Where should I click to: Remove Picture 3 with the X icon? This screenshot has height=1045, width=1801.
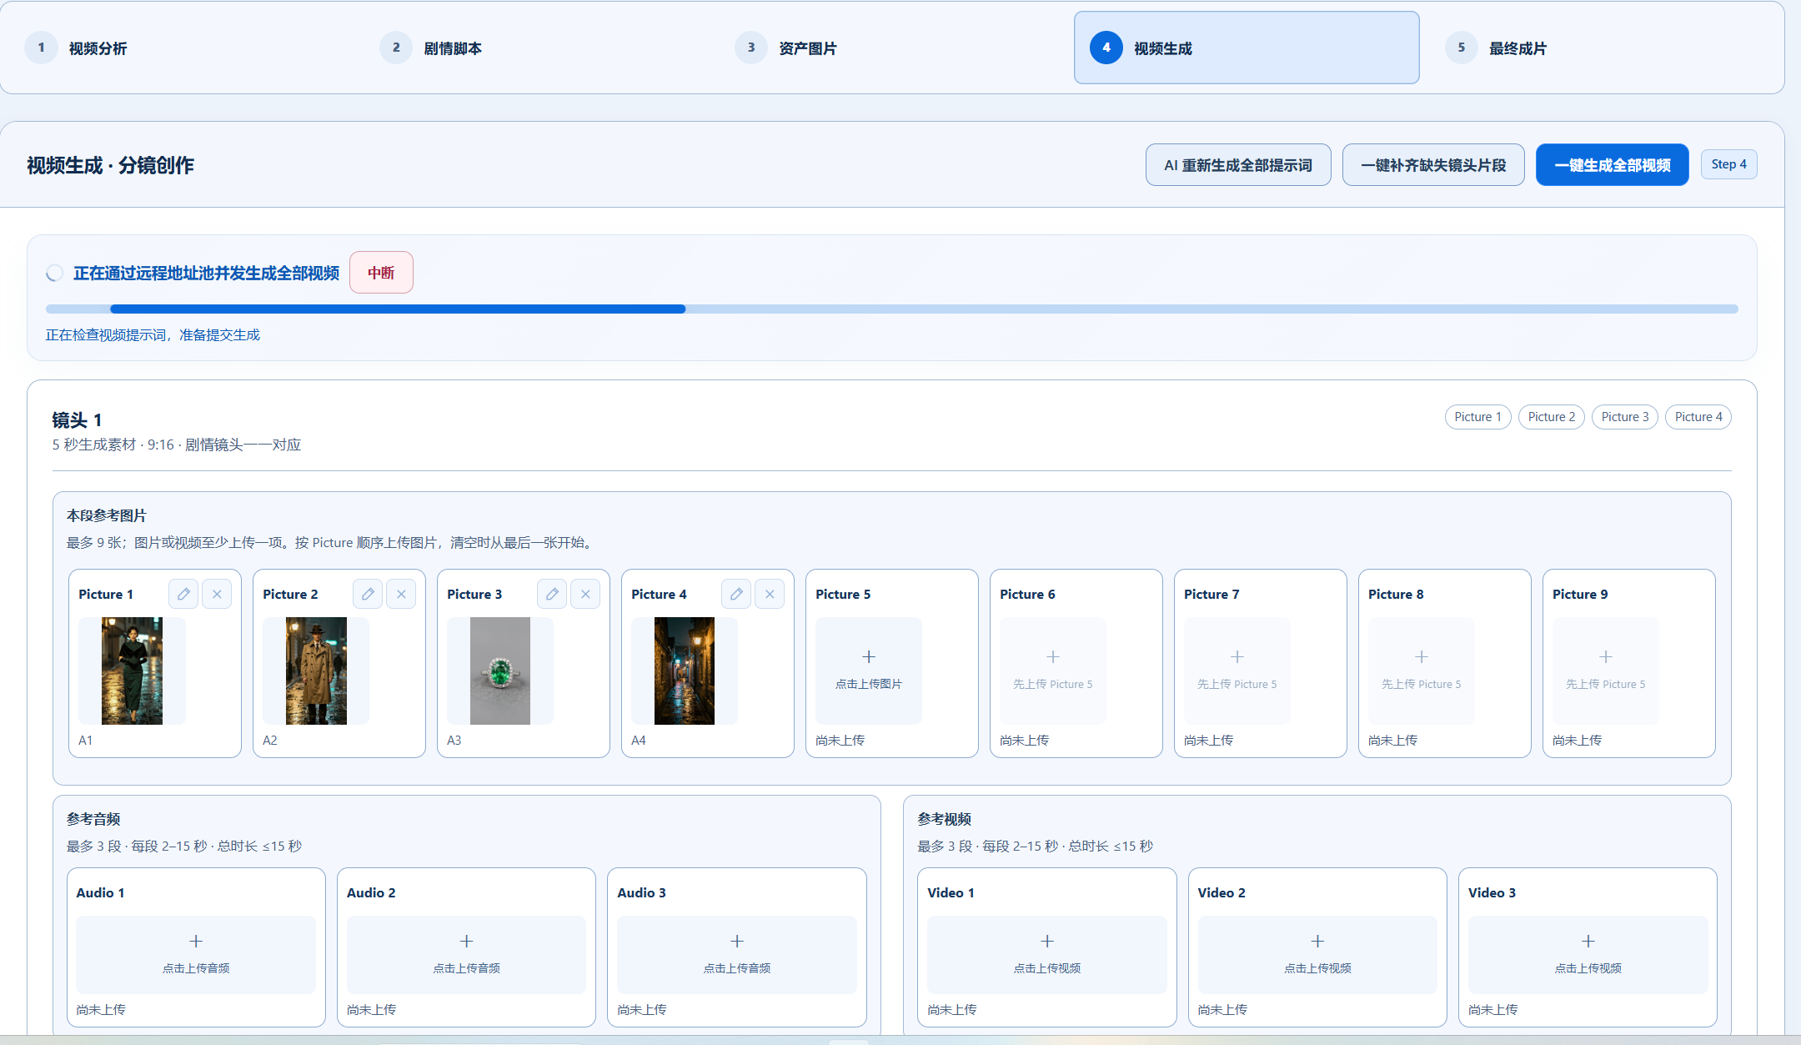point(585,594)
